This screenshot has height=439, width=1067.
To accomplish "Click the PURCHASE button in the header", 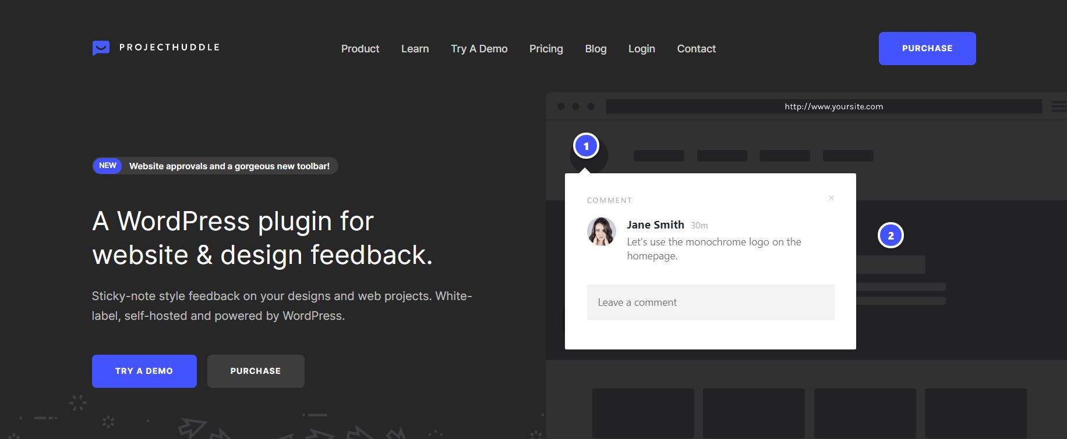I will [927, 48].
